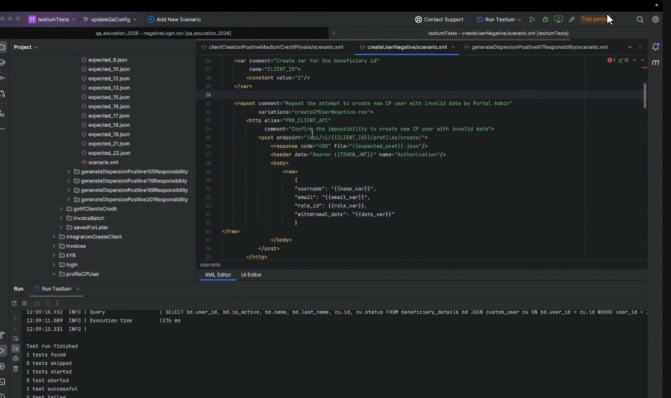Click the green checkmark showing 12 typos
The image size is (671, 398).
(x=623, y=60)
